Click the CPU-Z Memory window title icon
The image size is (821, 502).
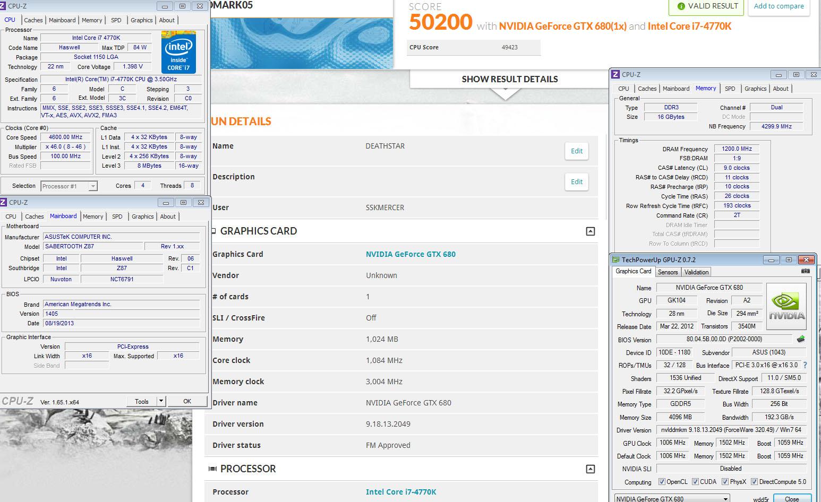(x=615, y=74)
